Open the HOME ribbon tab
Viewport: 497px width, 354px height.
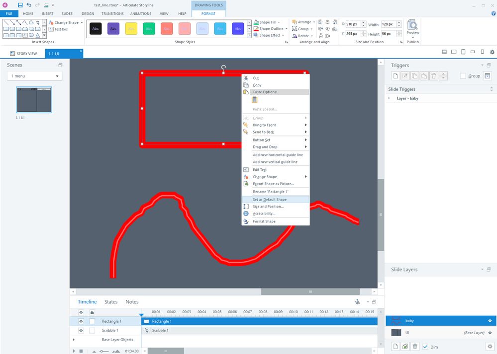28,13
